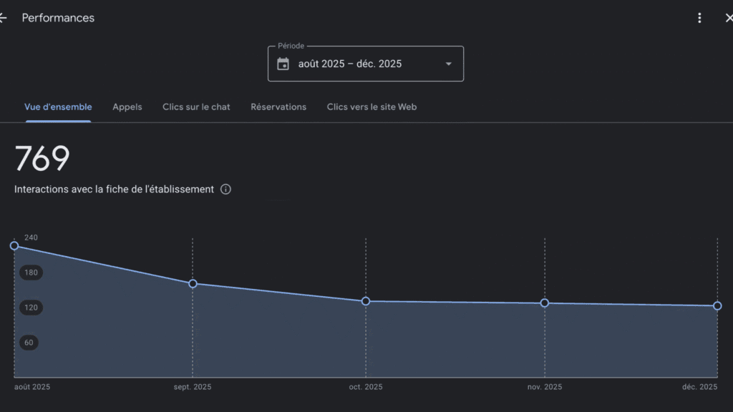Image resolution: width=733 pixels, height=412 pixels.
Task: Open the août 2025 – déc. 2025 selector
Action: [350, 64]
